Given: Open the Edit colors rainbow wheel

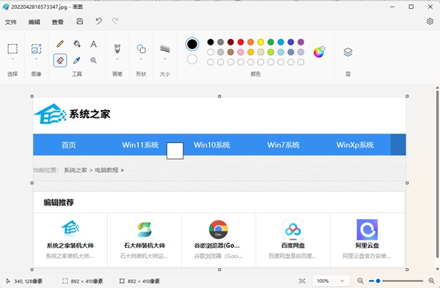Looking at the screenshot, I should tap(319, 52).
